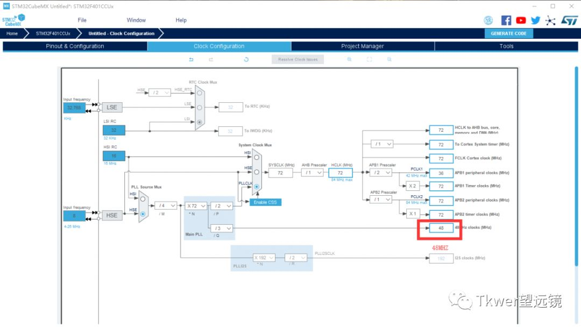This screenshot has width=581, height=327.
Task: Switch to Tools tab
Action: (506, 46)
